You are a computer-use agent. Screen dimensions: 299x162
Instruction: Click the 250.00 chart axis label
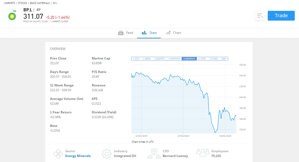click(243, 130)
